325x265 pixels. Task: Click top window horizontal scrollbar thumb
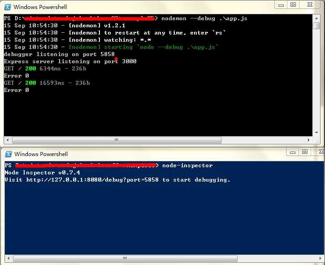(117, 140)
